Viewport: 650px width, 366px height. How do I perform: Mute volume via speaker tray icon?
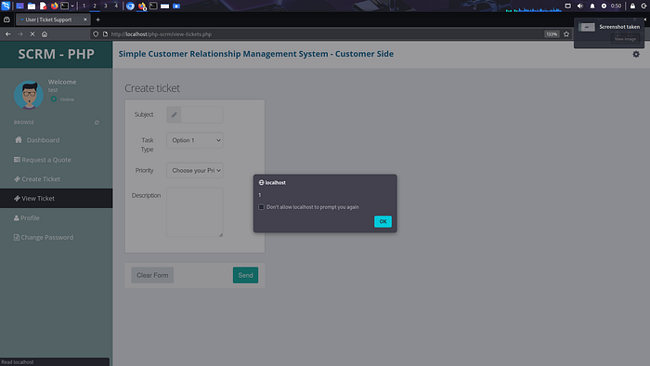(580, 6)
